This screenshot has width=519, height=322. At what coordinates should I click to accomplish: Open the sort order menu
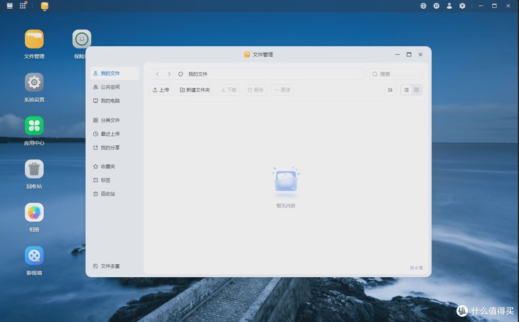390,90
